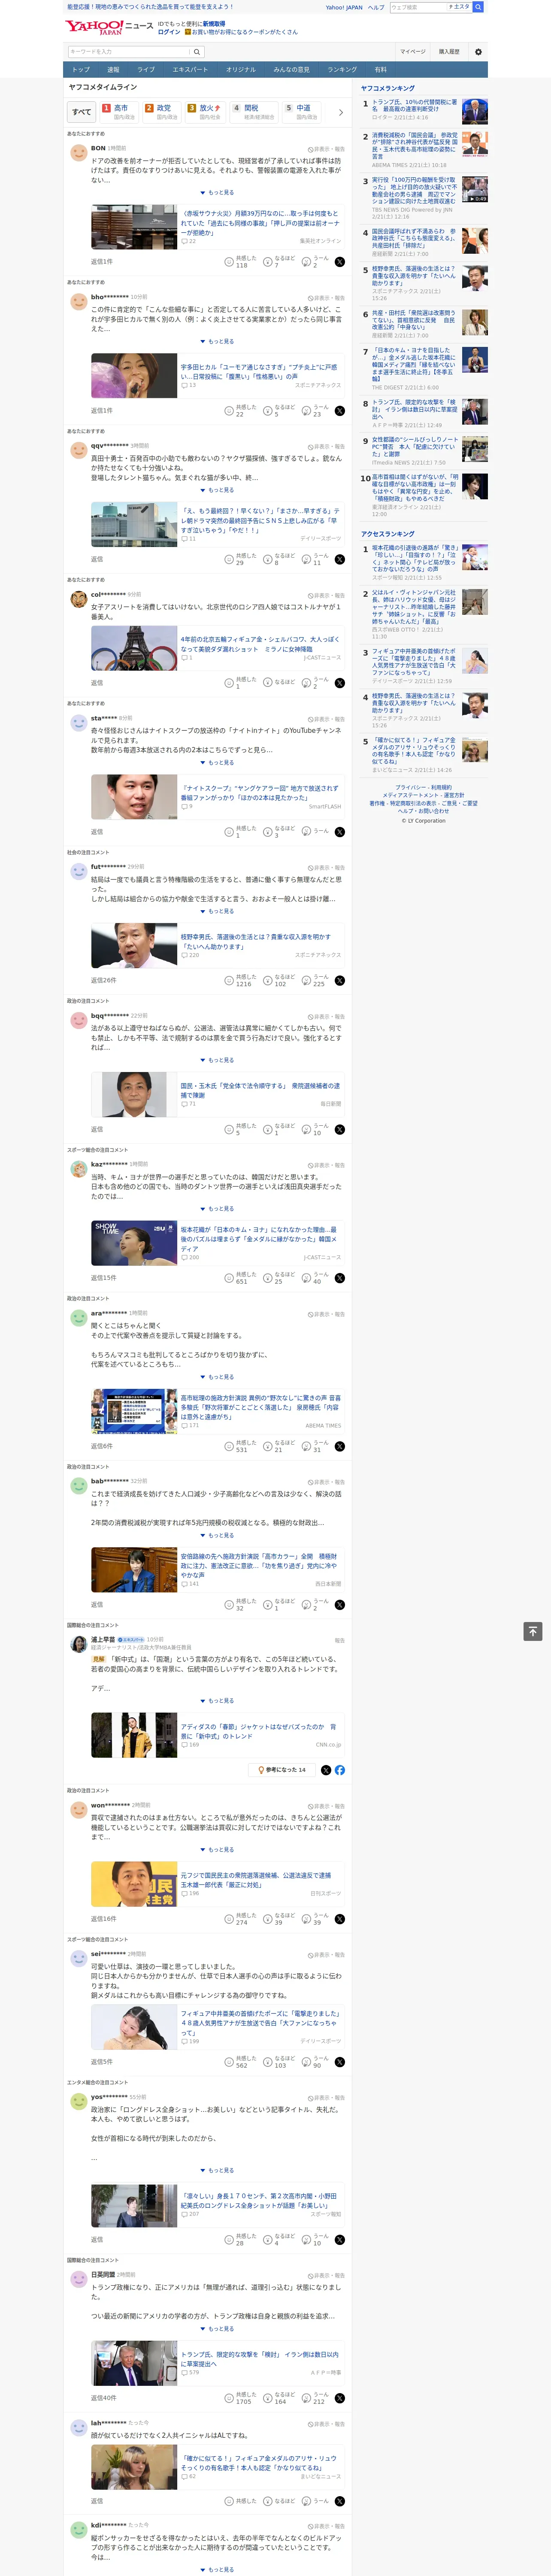Expand もっと見る on kaz's comment
The height and width of the screenshot is (2576, 551).
tap(217, 1209)
